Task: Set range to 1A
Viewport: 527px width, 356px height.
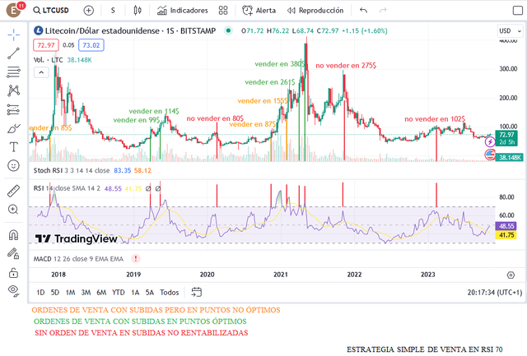Action: [x=135, y=293]
